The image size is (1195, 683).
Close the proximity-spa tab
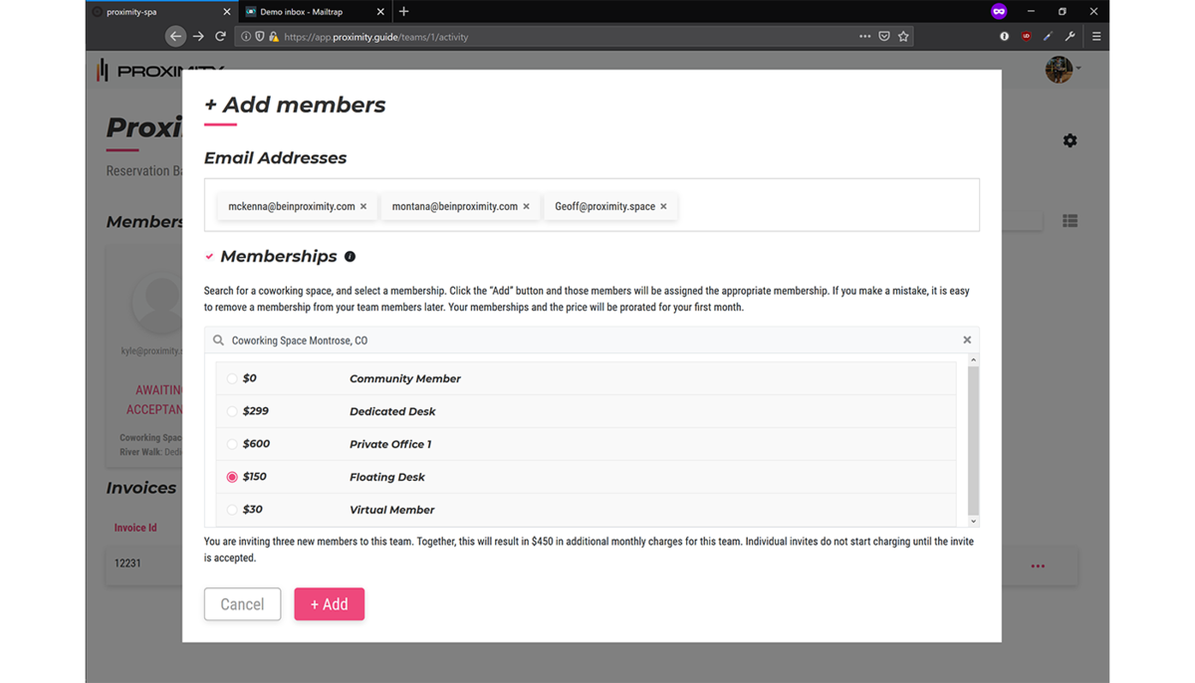[x=227, y=12]
